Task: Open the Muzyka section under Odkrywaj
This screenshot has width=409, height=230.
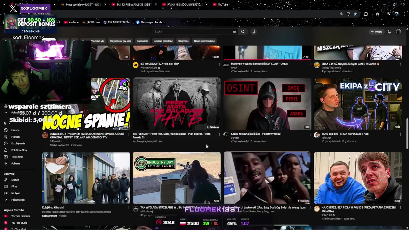Action: [x=15, y=180]
